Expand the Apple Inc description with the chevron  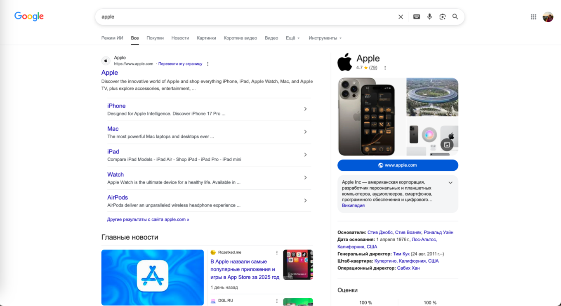[x=450, y=182]
